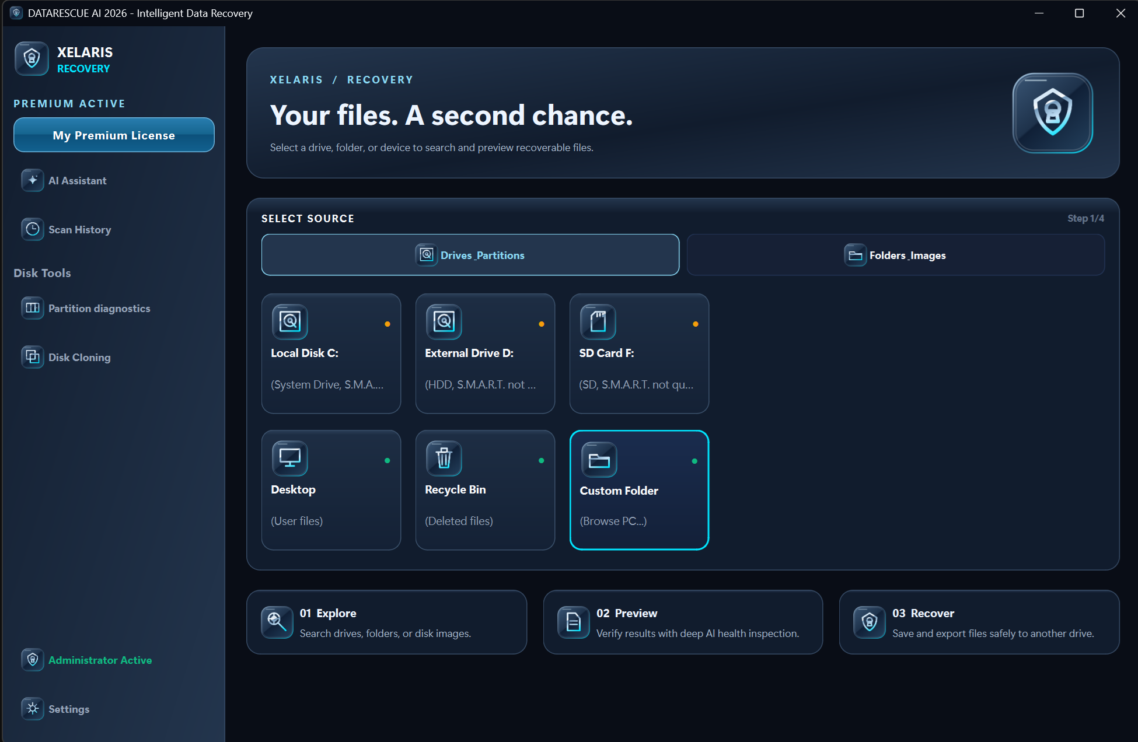Click the 'PREMIUM ACTIVE' label
Image resolution: width=1138 pixels, height=742 pixels.
tap(69, 103)
